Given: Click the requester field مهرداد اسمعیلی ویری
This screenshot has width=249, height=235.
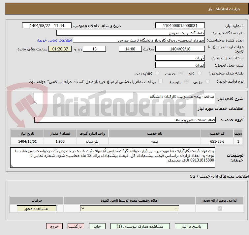Looking at the screenshot, I should tap(139, 40).
